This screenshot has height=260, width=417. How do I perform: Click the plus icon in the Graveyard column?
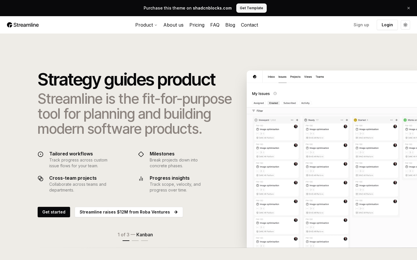coord(297,120)
